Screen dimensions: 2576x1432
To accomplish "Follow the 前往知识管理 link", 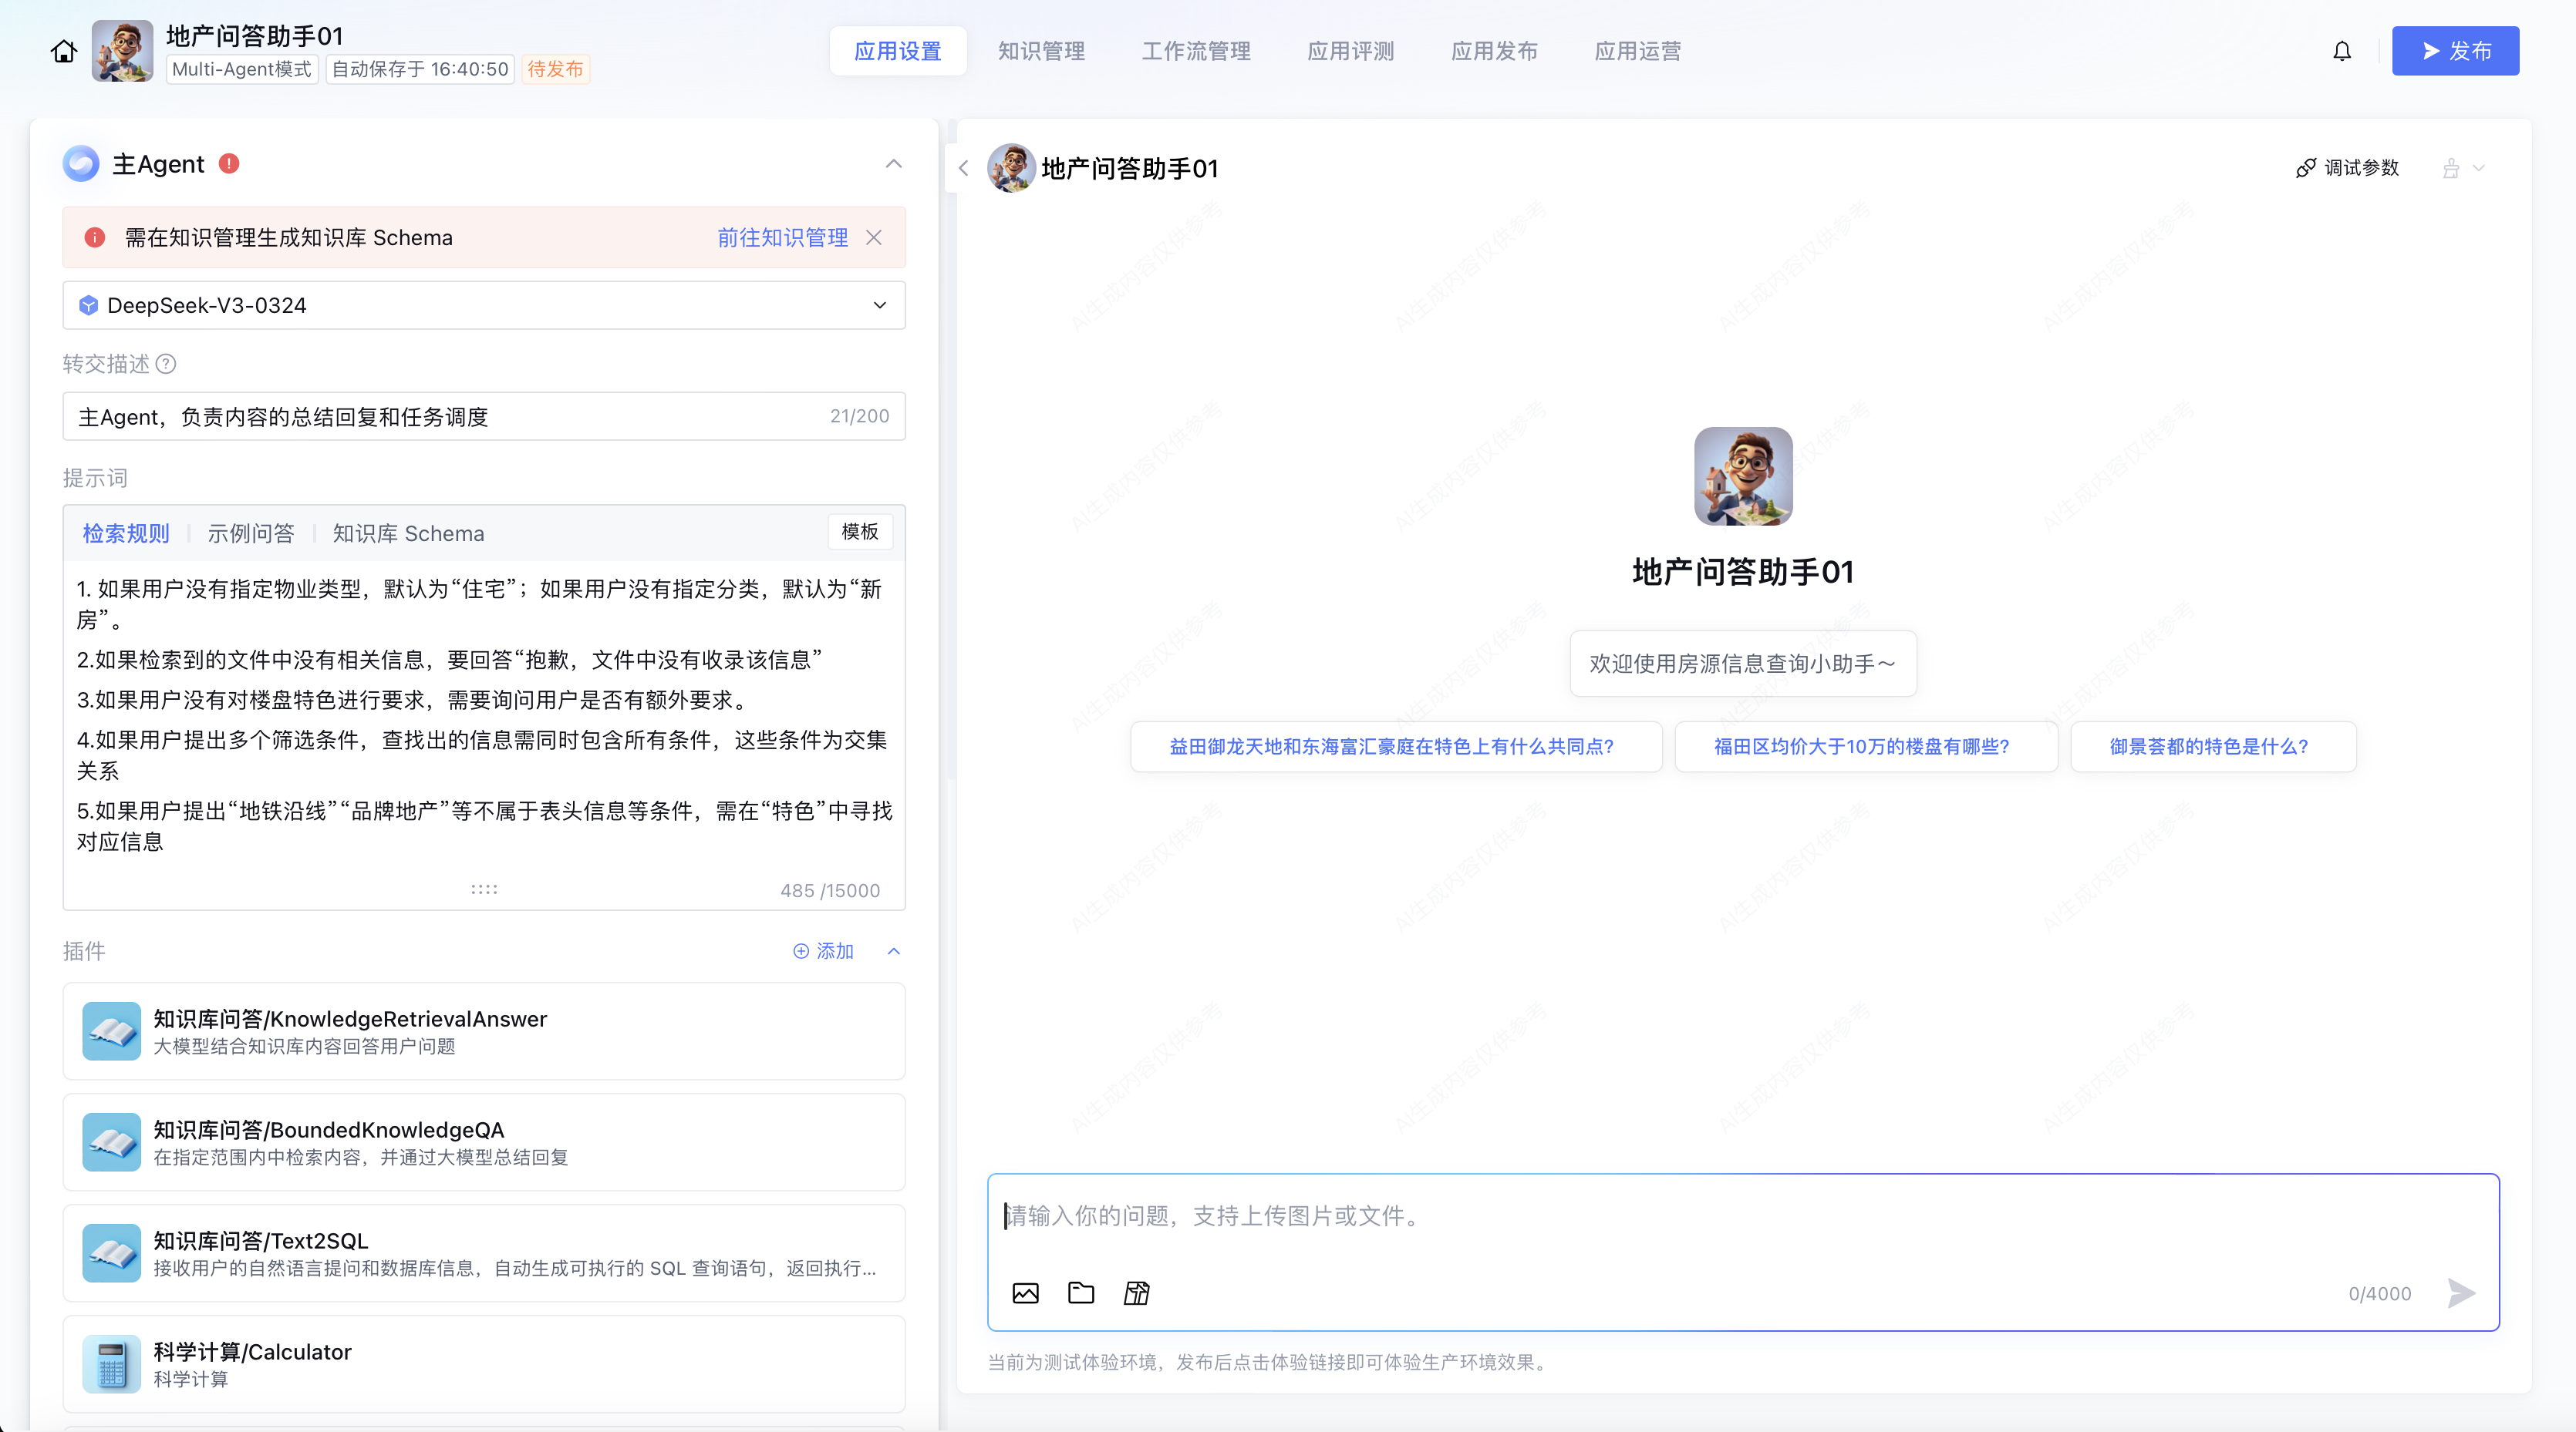I will [782, 238].
